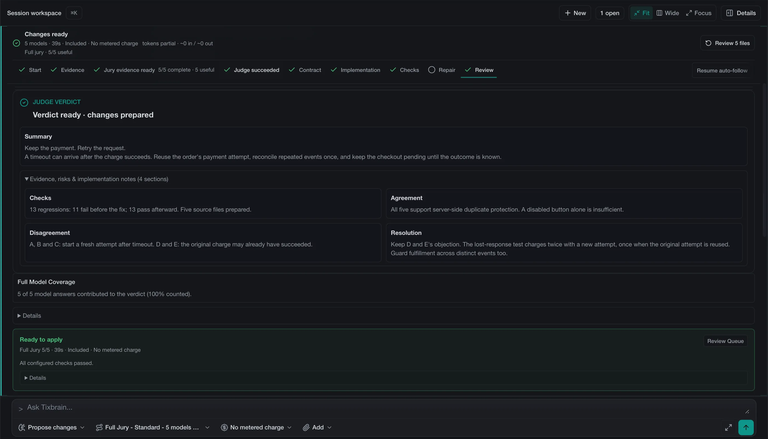Click Resume auto-follow button

pyautogui.click(x=722, y=70)
